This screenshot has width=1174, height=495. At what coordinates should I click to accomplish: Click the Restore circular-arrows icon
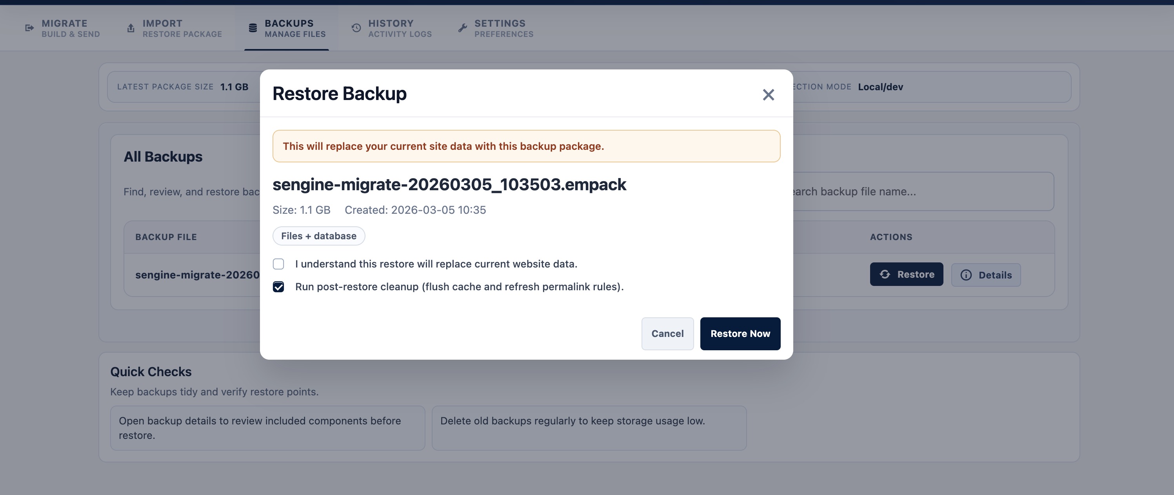point(885,275)
